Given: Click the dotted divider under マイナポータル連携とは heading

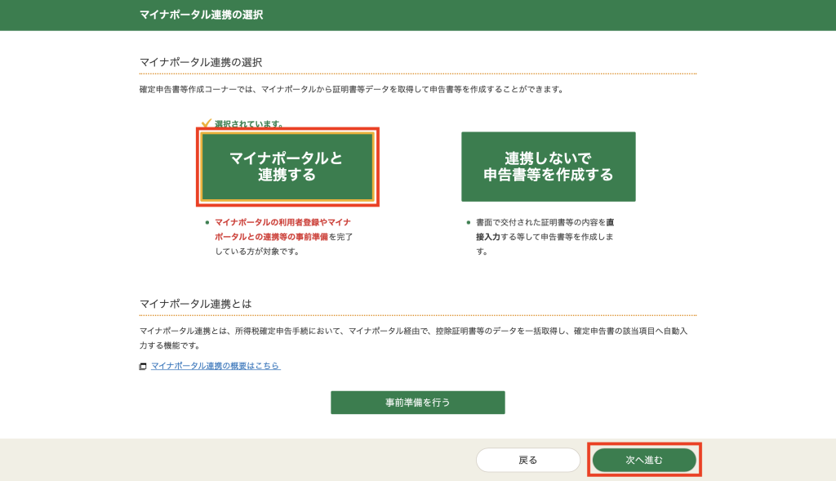Looking at the screenshot, I should tap(417, 315).
